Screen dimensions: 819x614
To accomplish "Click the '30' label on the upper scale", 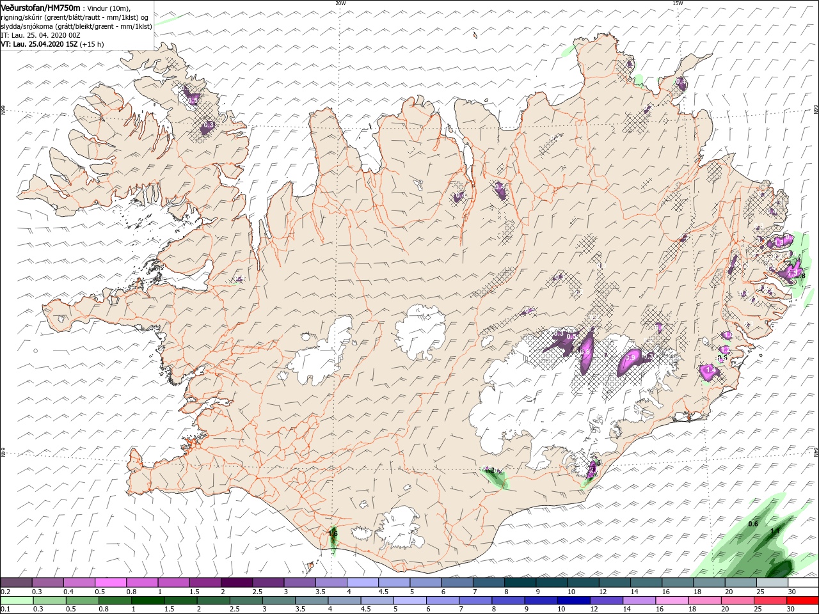I will (791, 592).
